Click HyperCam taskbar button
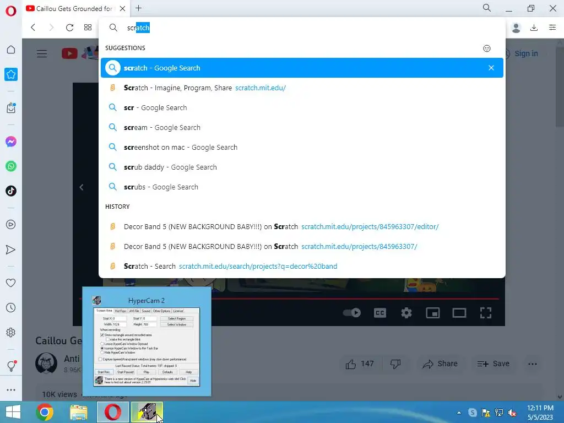Screen dimensions: 564x423 [147, 412]
